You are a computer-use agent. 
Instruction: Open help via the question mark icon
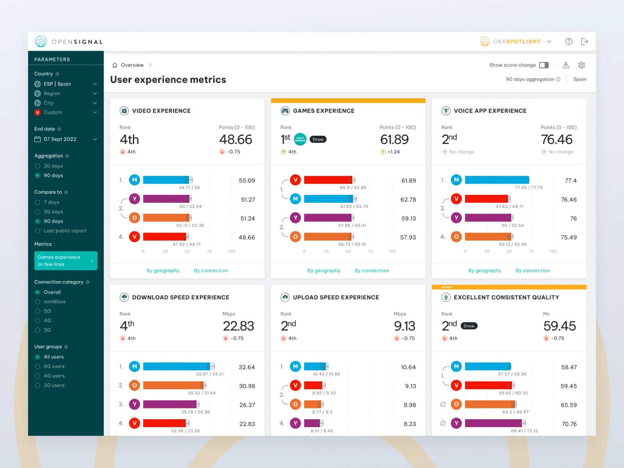click(569, 41)
